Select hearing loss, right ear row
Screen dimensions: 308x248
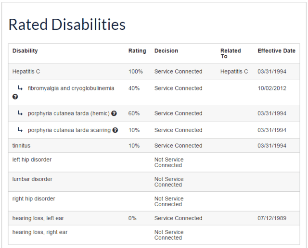[x=40, y=232]
